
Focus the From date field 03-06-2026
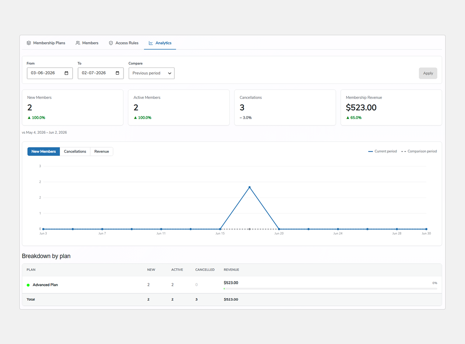tap(50, 73)
